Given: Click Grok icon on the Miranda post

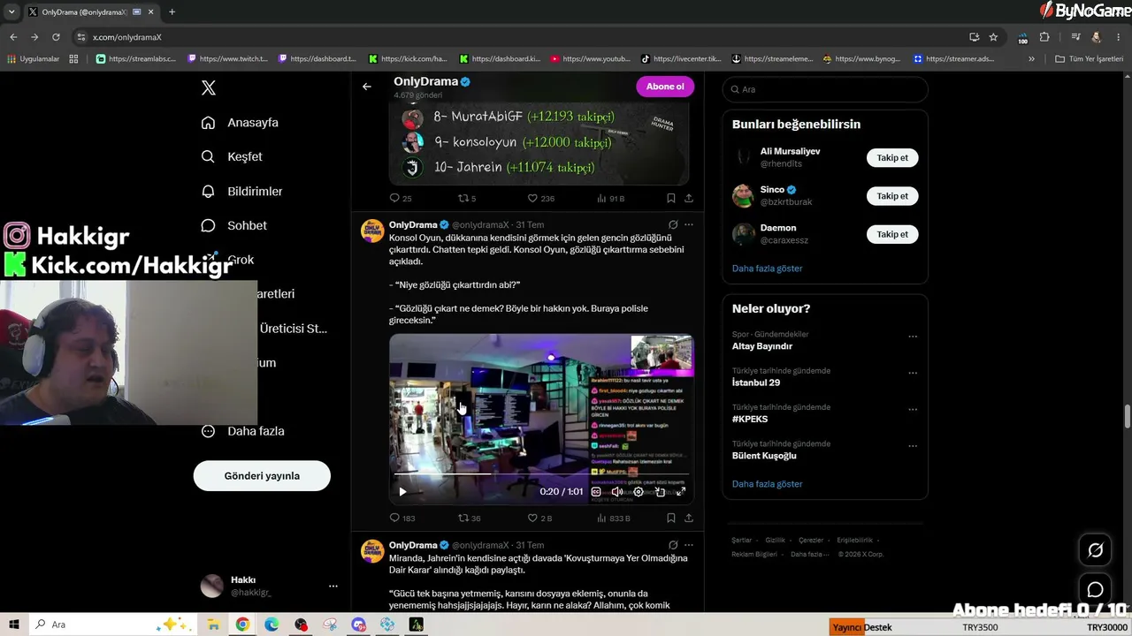Looking at the screenshot, I should click(673, 546).
